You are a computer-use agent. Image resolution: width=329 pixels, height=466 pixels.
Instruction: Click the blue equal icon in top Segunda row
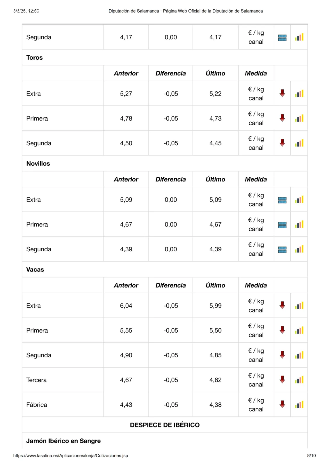click(x=282, y=38)
